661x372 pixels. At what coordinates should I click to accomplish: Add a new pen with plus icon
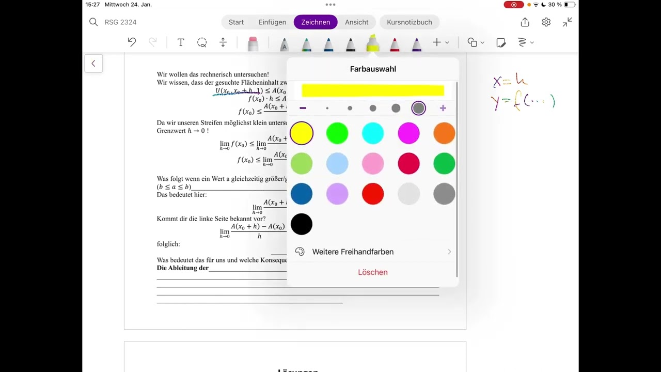click(x=437, y=42)
